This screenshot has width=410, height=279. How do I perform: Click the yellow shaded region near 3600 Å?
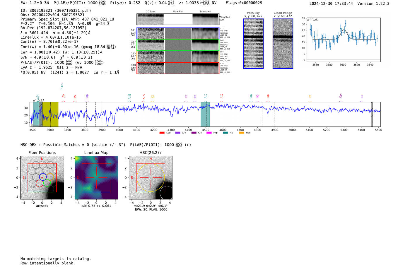click(x=50, y=114)
